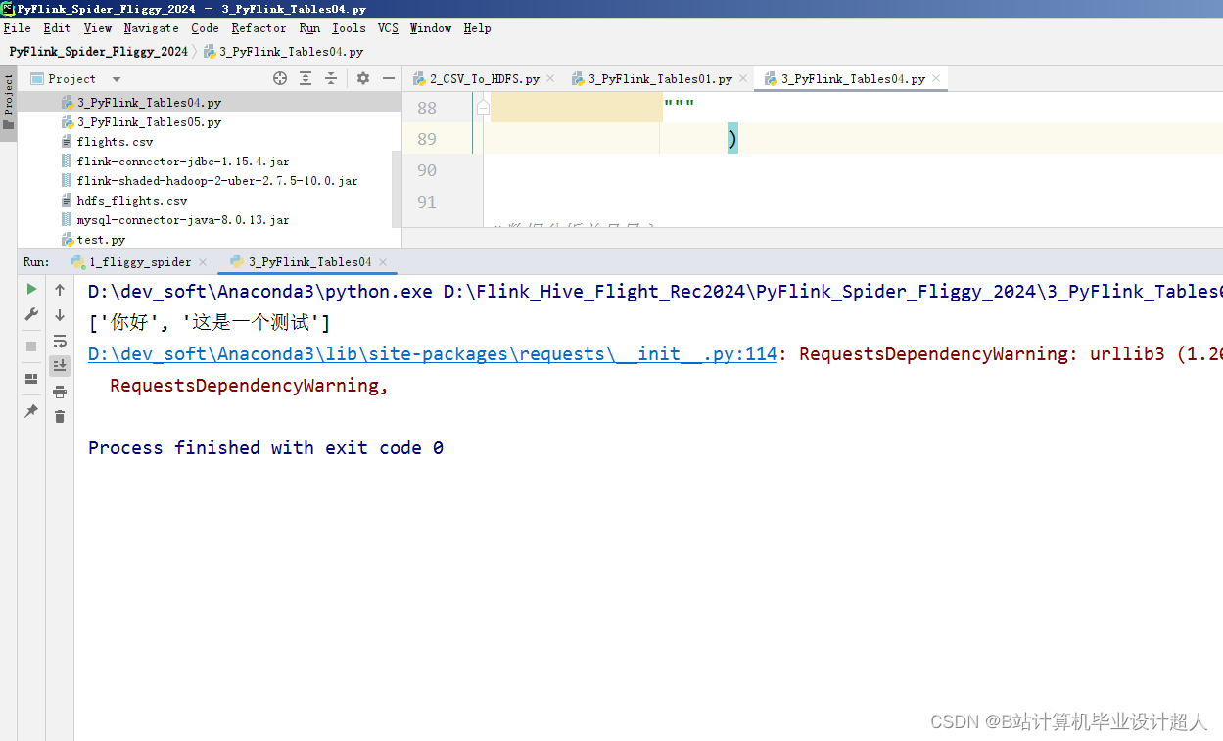Image resolution: width=1223 pixels, height=741 pixels.
Task: Locate opened file in Project tree
Action: click(x=280, y=78)
